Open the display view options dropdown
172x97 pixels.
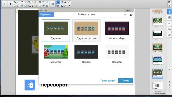[x=33, y=6]
